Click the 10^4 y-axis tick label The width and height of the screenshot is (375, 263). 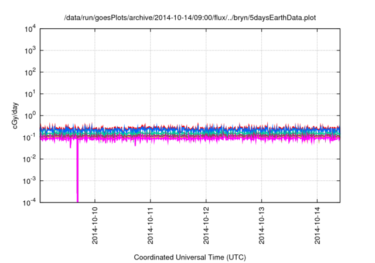[29, 29]
